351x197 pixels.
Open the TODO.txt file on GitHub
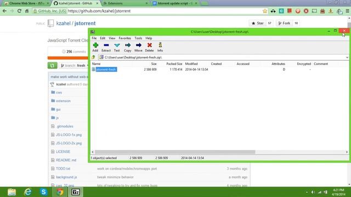coord(63,169)
